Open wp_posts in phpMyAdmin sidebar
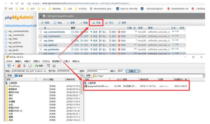The width and height of the screenshot is (210, 124). (x=13, y=50)
